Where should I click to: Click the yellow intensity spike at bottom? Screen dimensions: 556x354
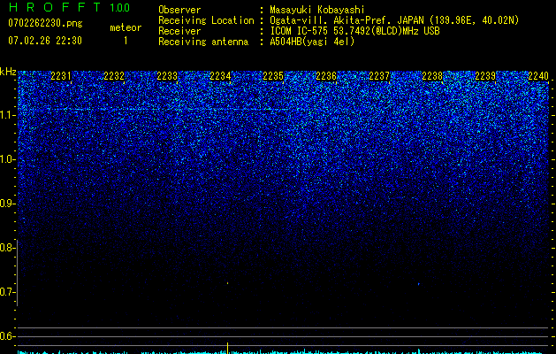point(227,348)
